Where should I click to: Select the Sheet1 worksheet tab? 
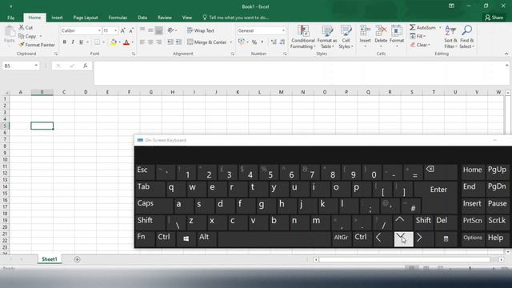coord(50,259)
